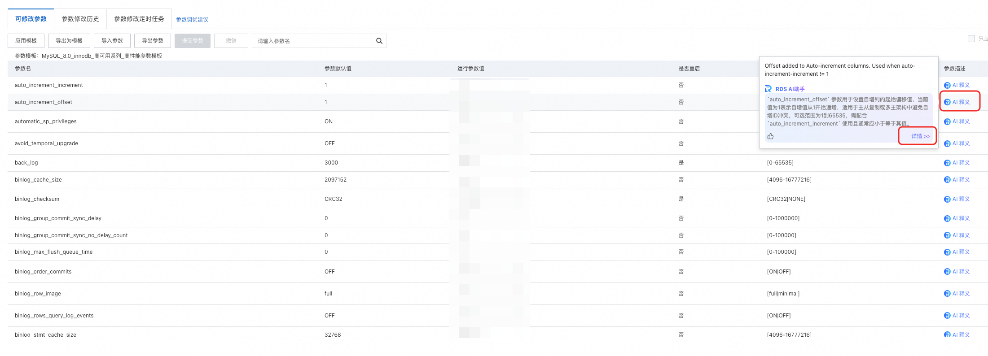Open AI 释义 for binlog_stmt_cache_size
The width and height of the screenshot is (988, 356).
(957, 334)
